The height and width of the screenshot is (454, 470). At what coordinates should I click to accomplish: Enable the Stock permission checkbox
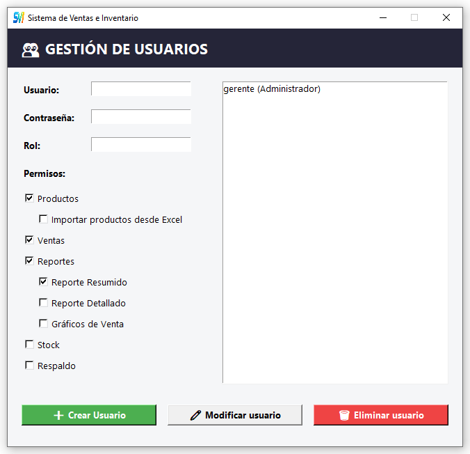29,345
